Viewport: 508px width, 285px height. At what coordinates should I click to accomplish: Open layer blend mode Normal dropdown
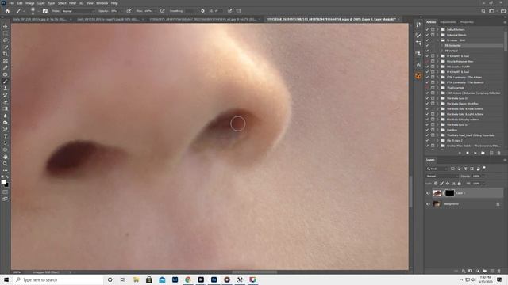tap(442, 176)
